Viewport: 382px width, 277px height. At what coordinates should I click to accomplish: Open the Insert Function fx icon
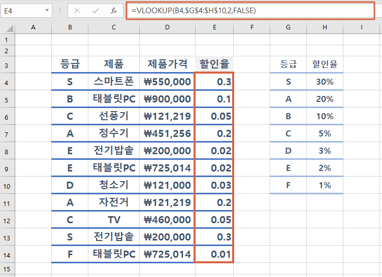point(113,11)
